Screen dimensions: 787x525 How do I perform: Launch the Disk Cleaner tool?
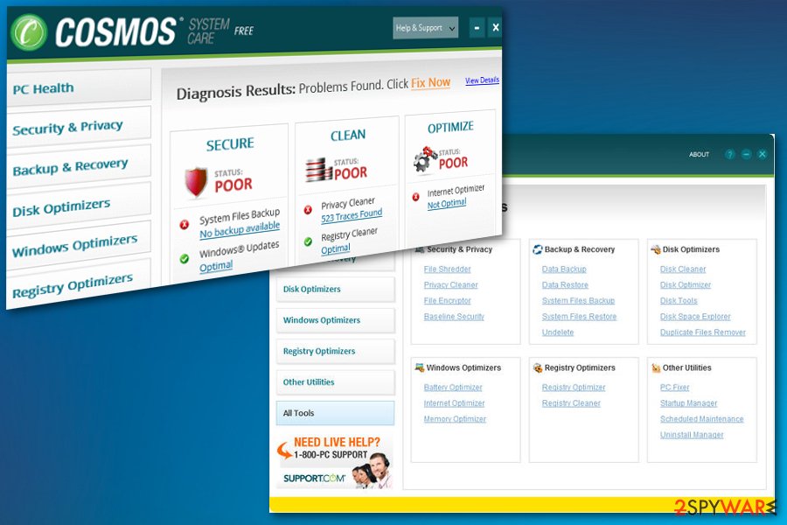(x=683, y=269)
